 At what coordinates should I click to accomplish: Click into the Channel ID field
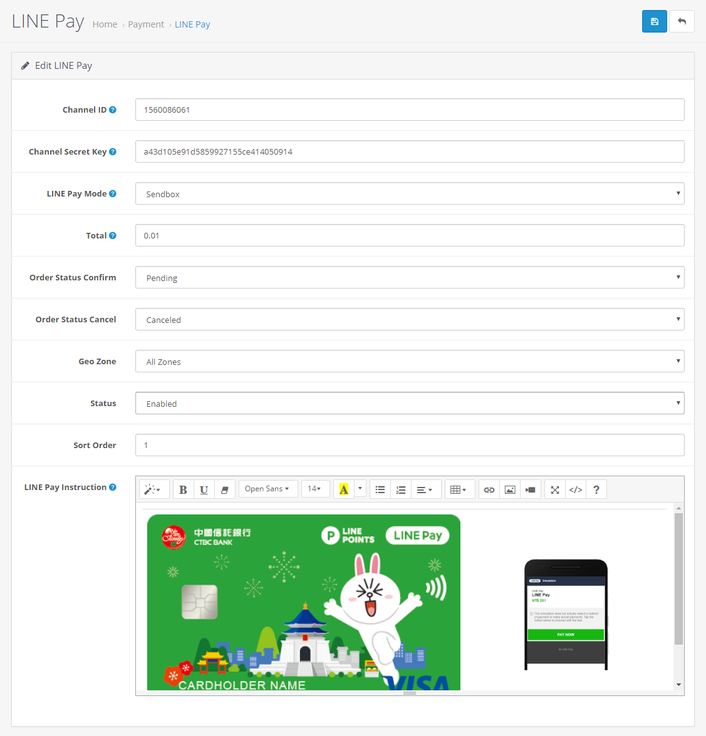coord(410,110)
